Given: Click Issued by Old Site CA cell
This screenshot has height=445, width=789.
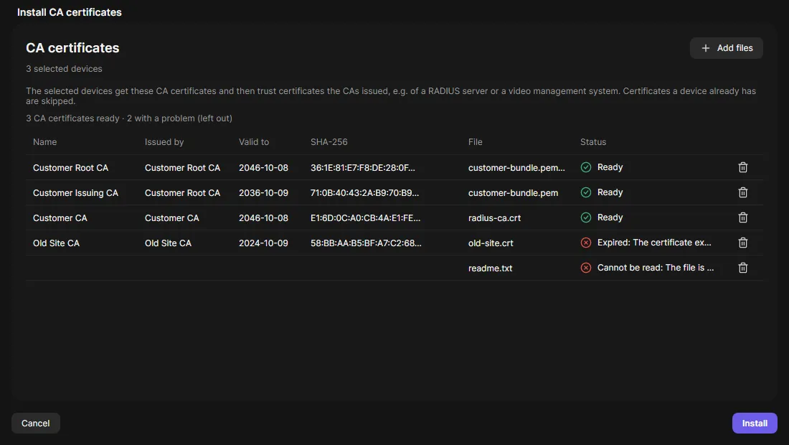Looking at the screenshot, I should [168, 243].
